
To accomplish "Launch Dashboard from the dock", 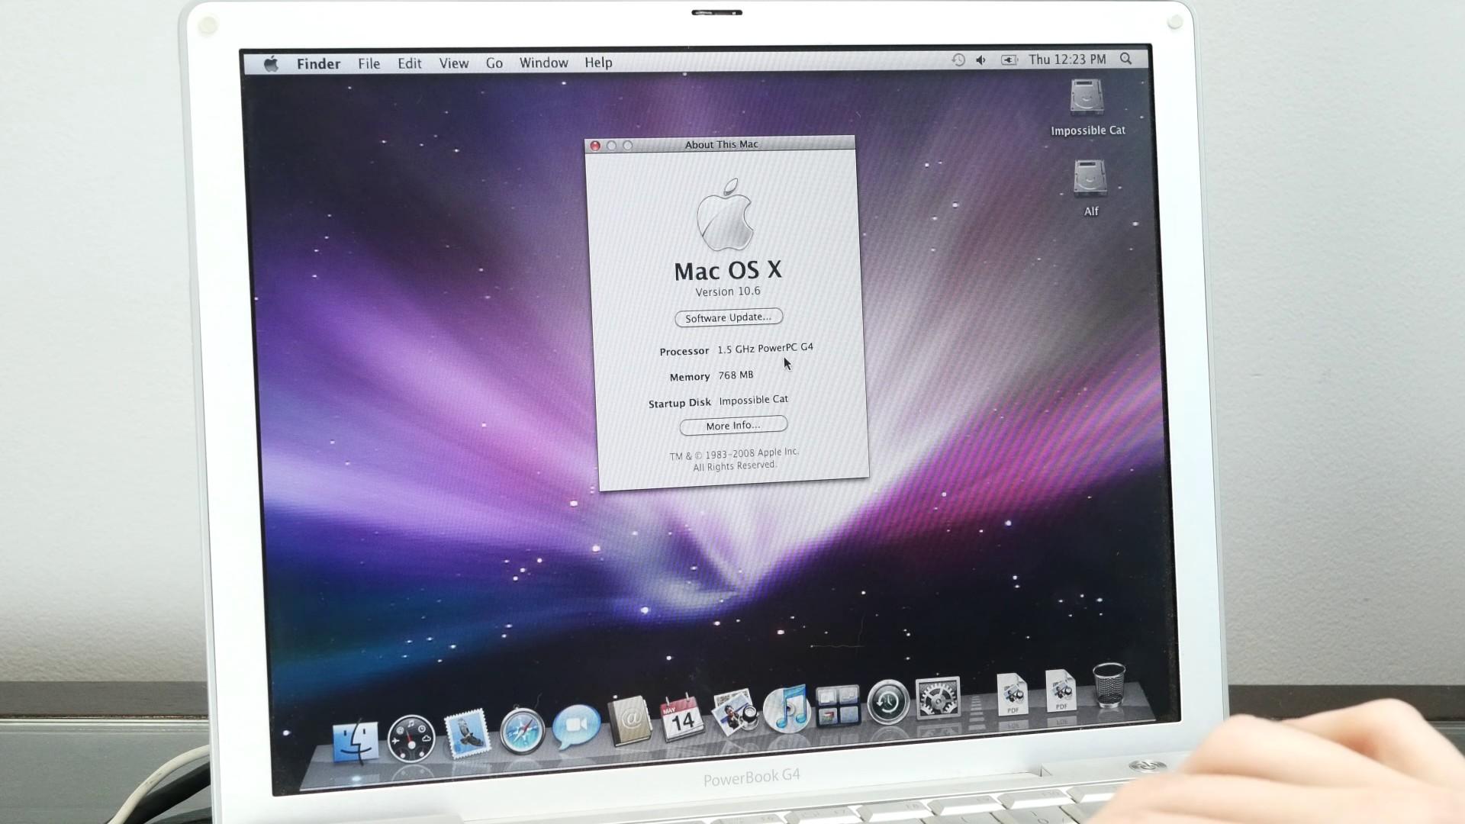I will 411,738.
